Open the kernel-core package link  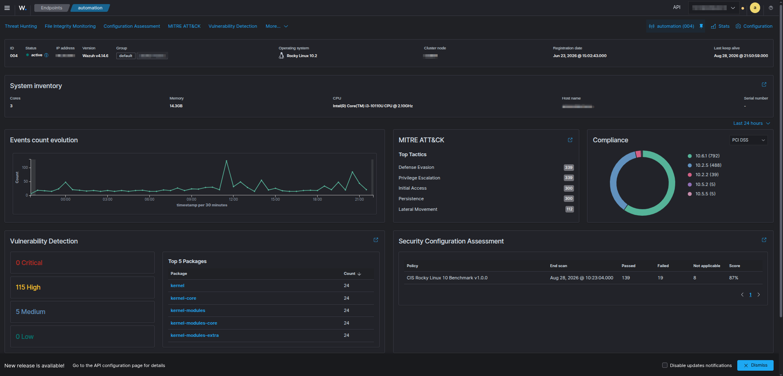183,298
